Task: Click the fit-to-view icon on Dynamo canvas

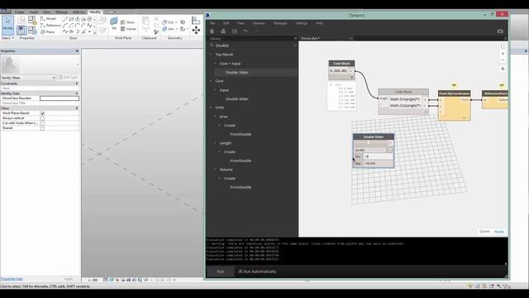Action: click(503, 47)
